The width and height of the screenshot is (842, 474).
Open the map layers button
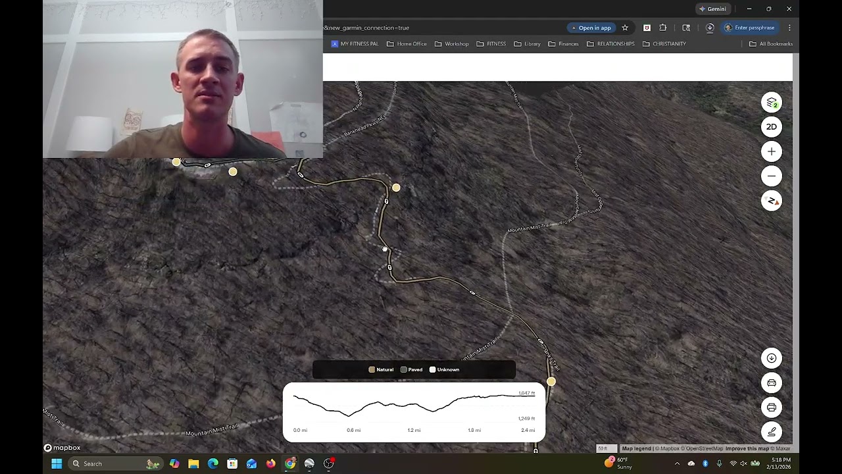[x=772, y=103]
